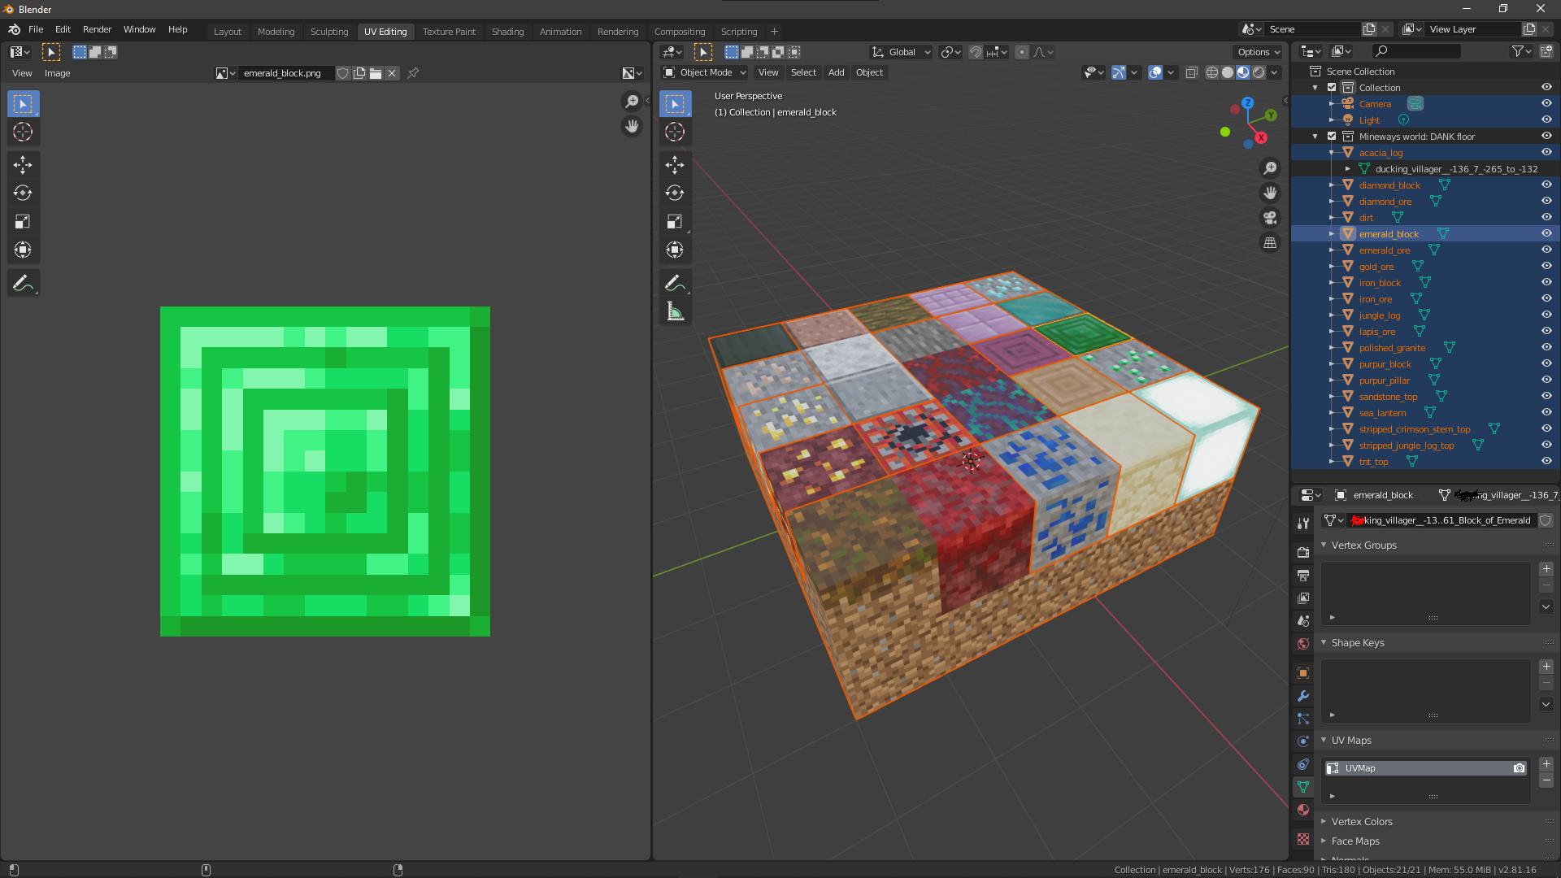Expand the acacia_log item in the outliner

click(1331, 152)
